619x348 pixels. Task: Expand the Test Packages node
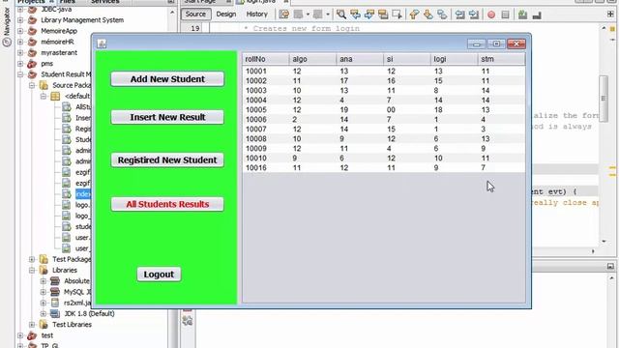(32, 259)
